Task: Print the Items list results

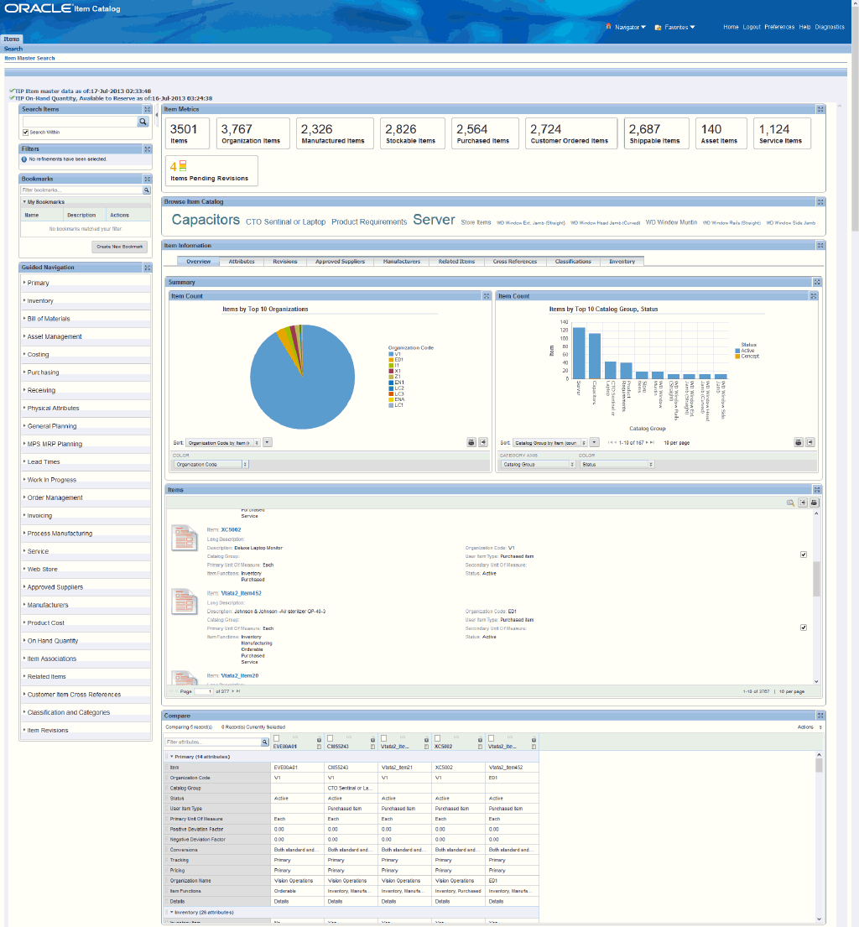Action: 814,503
